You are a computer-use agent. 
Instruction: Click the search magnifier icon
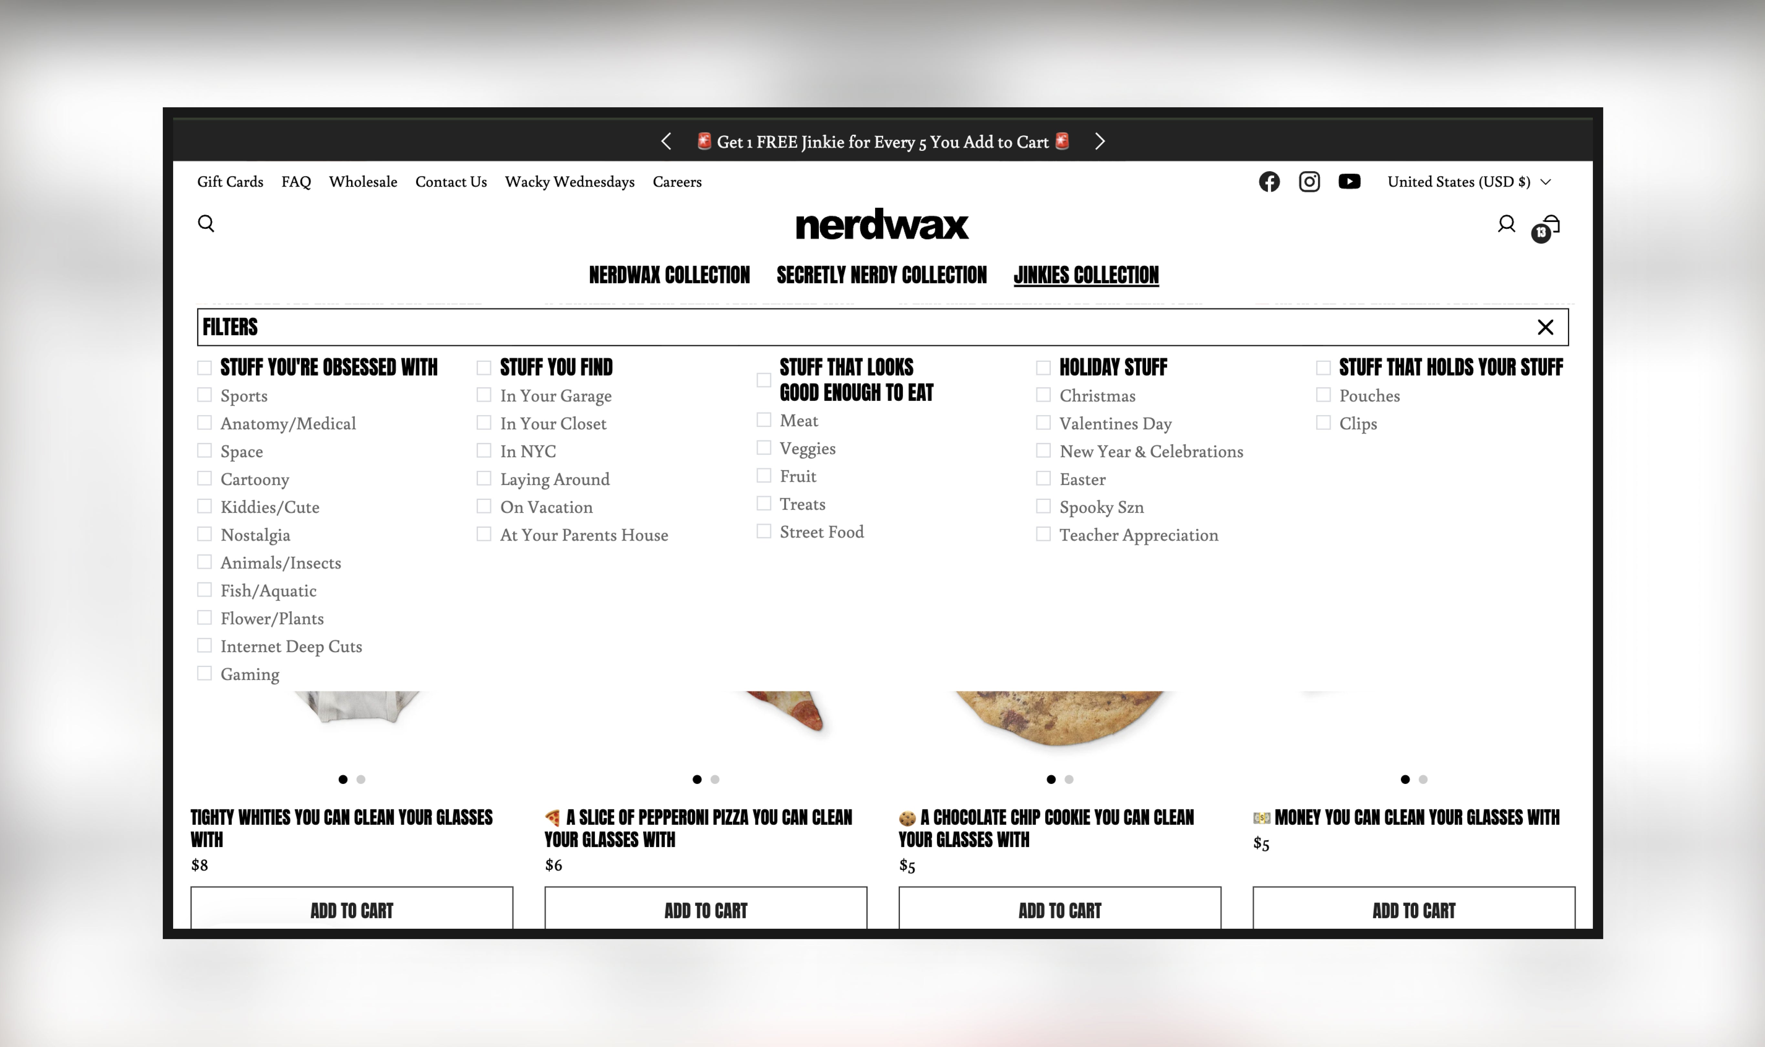coord(206,224)
